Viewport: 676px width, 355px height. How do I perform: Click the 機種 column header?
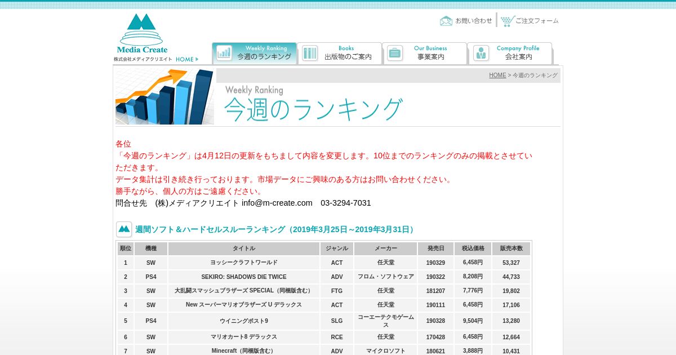click(x=151, y=248)
